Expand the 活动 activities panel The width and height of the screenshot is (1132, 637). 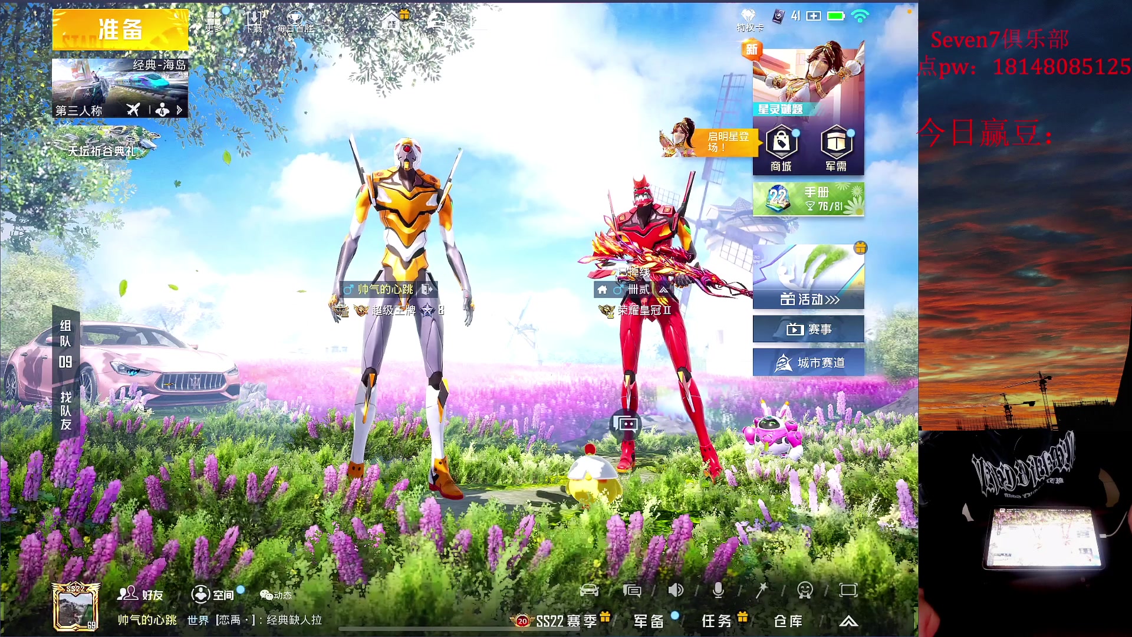[x=809, y=299]
